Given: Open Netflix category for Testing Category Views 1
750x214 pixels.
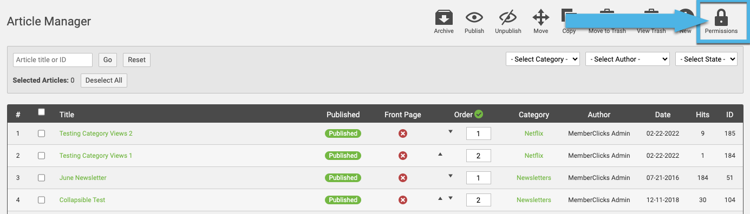Looking at the screenshot, I should pyautogui.click(x=533, y=156).
